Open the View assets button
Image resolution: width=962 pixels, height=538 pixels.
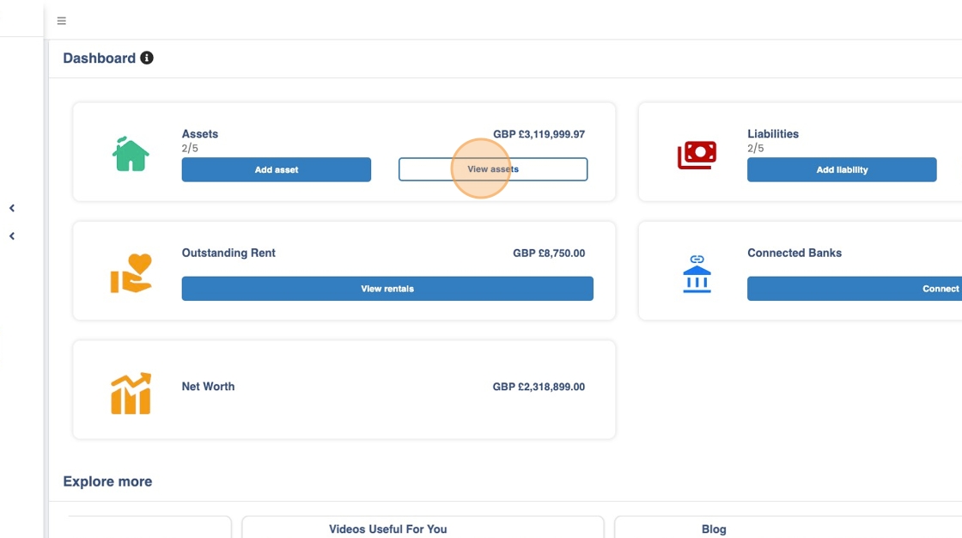493,169
